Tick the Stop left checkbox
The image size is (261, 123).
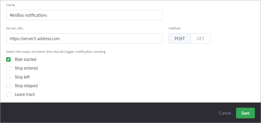pos(9,77)
